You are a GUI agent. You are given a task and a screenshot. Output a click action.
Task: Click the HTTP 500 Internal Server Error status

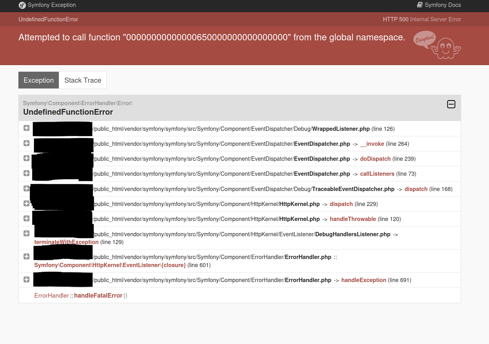[x=422, y=19]
